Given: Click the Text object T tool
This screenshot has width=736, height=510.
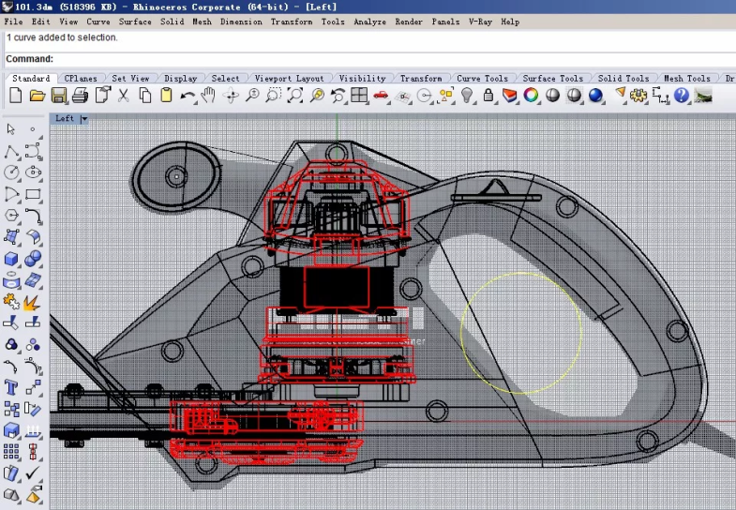Looking at the screenshot, I should (11, 387).
